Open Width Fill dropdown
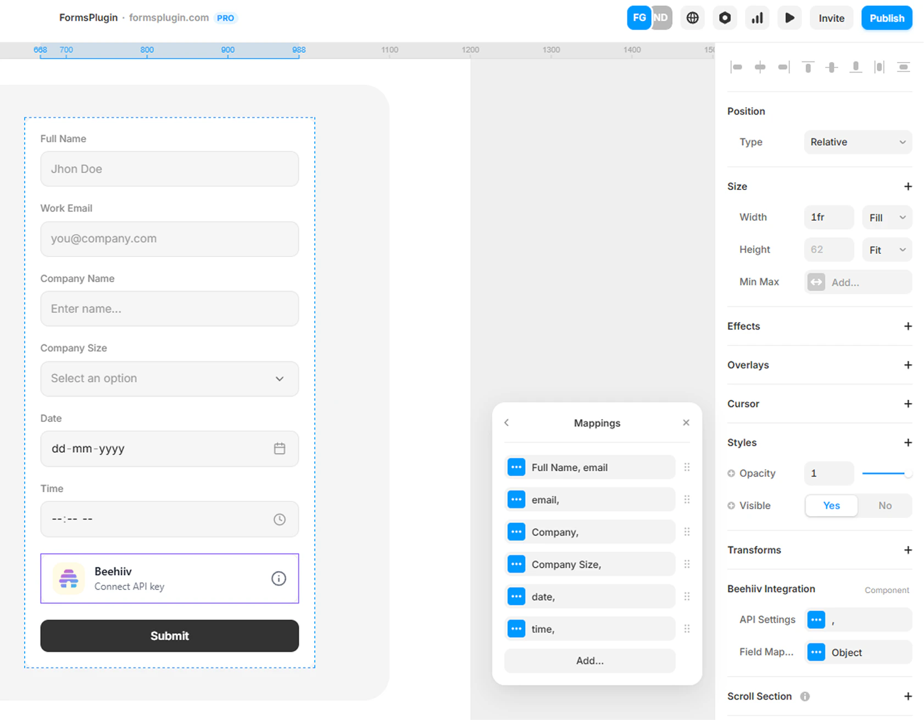Image resolution: width=924 pixels, height=720 pixels. (x=887, y=217)
